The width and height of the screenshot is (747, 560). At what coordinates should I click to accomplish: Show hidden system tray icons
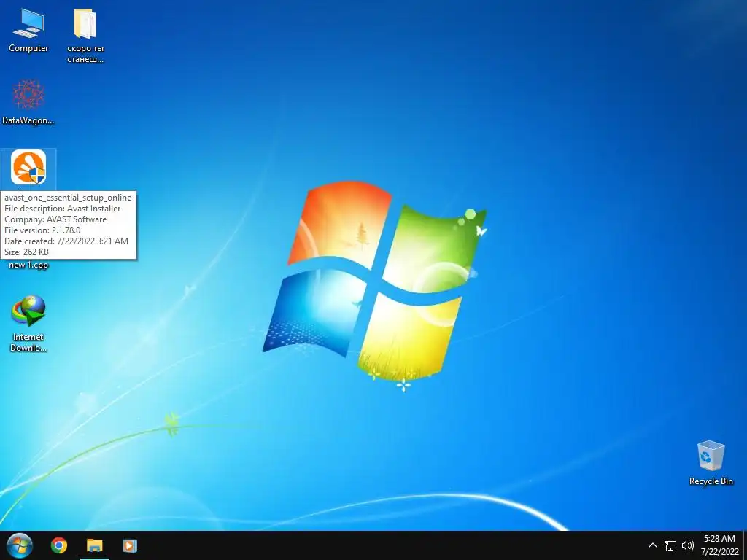tap(653, 545)
